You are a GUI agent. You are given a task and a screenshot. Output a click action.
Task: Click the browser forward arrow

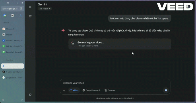tap(17, 3)
